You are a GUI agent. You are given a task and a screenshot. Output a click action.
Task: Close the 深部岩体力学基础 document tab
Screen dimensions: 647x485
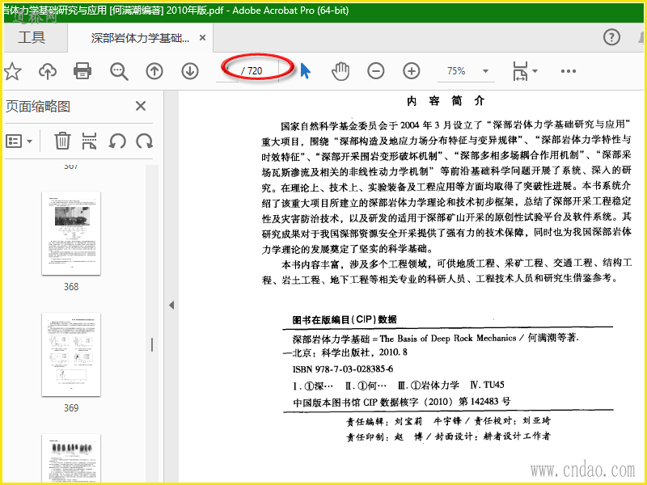pos(203,38)
